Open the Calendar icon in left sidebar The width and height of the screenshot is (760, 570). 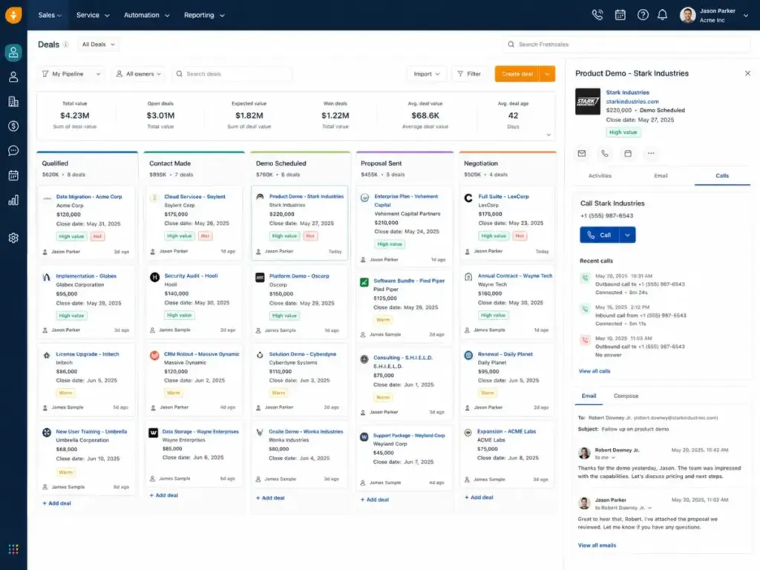[13, 175]
